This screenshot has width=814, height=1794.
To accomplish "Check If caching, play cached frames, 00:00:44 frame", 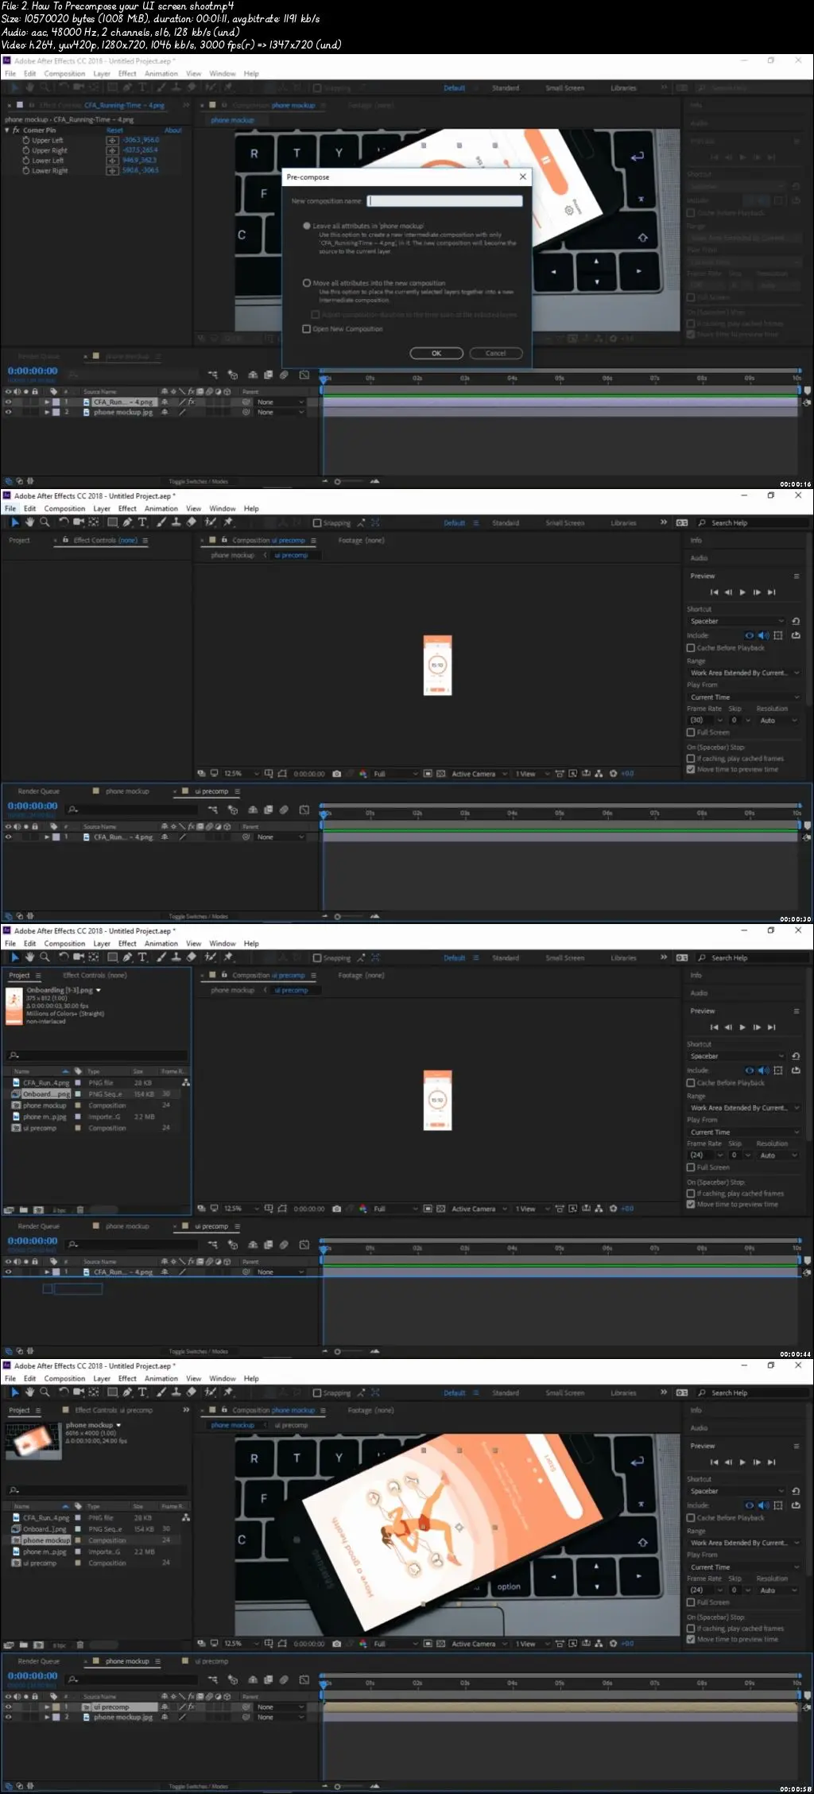I will coord(691,1194).
